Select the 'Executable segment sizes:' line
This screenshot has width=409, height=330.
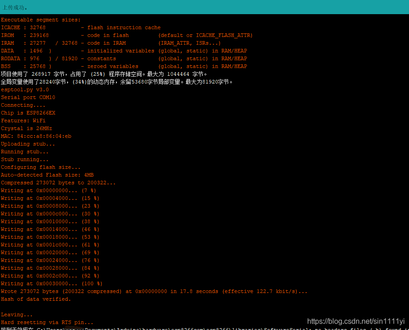(41, 20)
